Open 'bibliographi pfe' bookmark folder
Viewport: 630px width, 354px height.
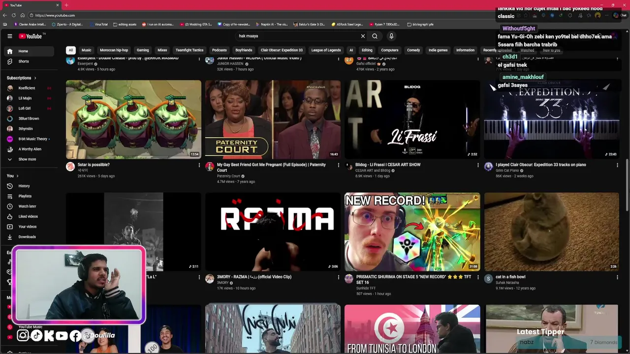click(420, 24)
